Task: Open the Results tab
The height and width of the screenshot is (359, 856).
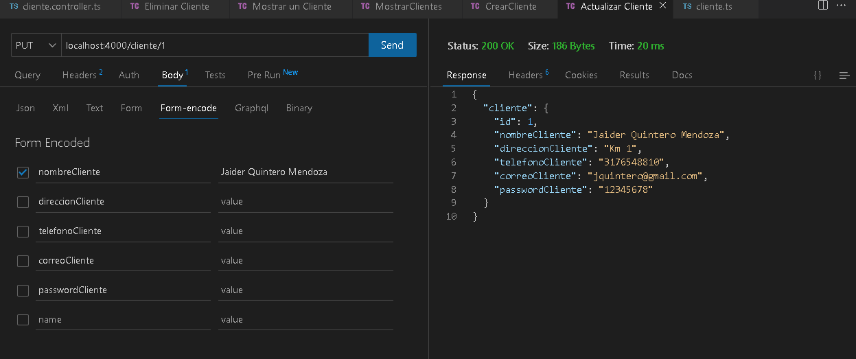Action: point(634,75)
